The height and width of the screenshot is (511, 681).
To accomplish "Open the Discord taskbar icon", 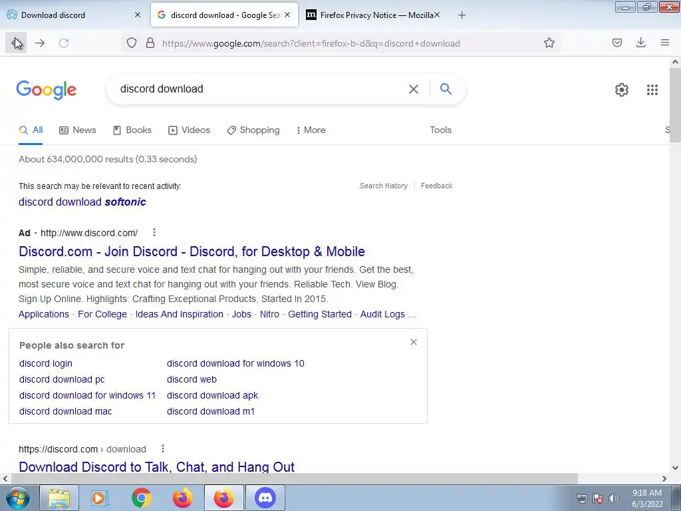I will tap(265, 498).
